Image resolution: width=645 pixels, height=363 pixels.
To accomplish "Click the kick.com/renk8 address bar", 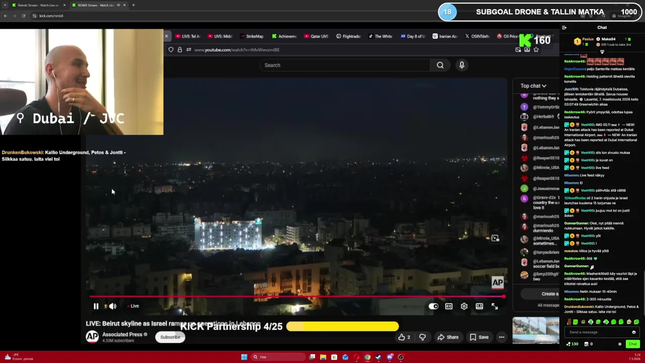I will (x=51, y=16).
